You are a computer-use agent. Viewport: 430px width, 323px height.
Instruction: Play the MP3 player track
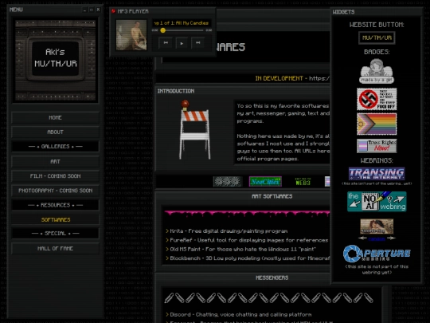pyautogui.click(x=182, y=43)
